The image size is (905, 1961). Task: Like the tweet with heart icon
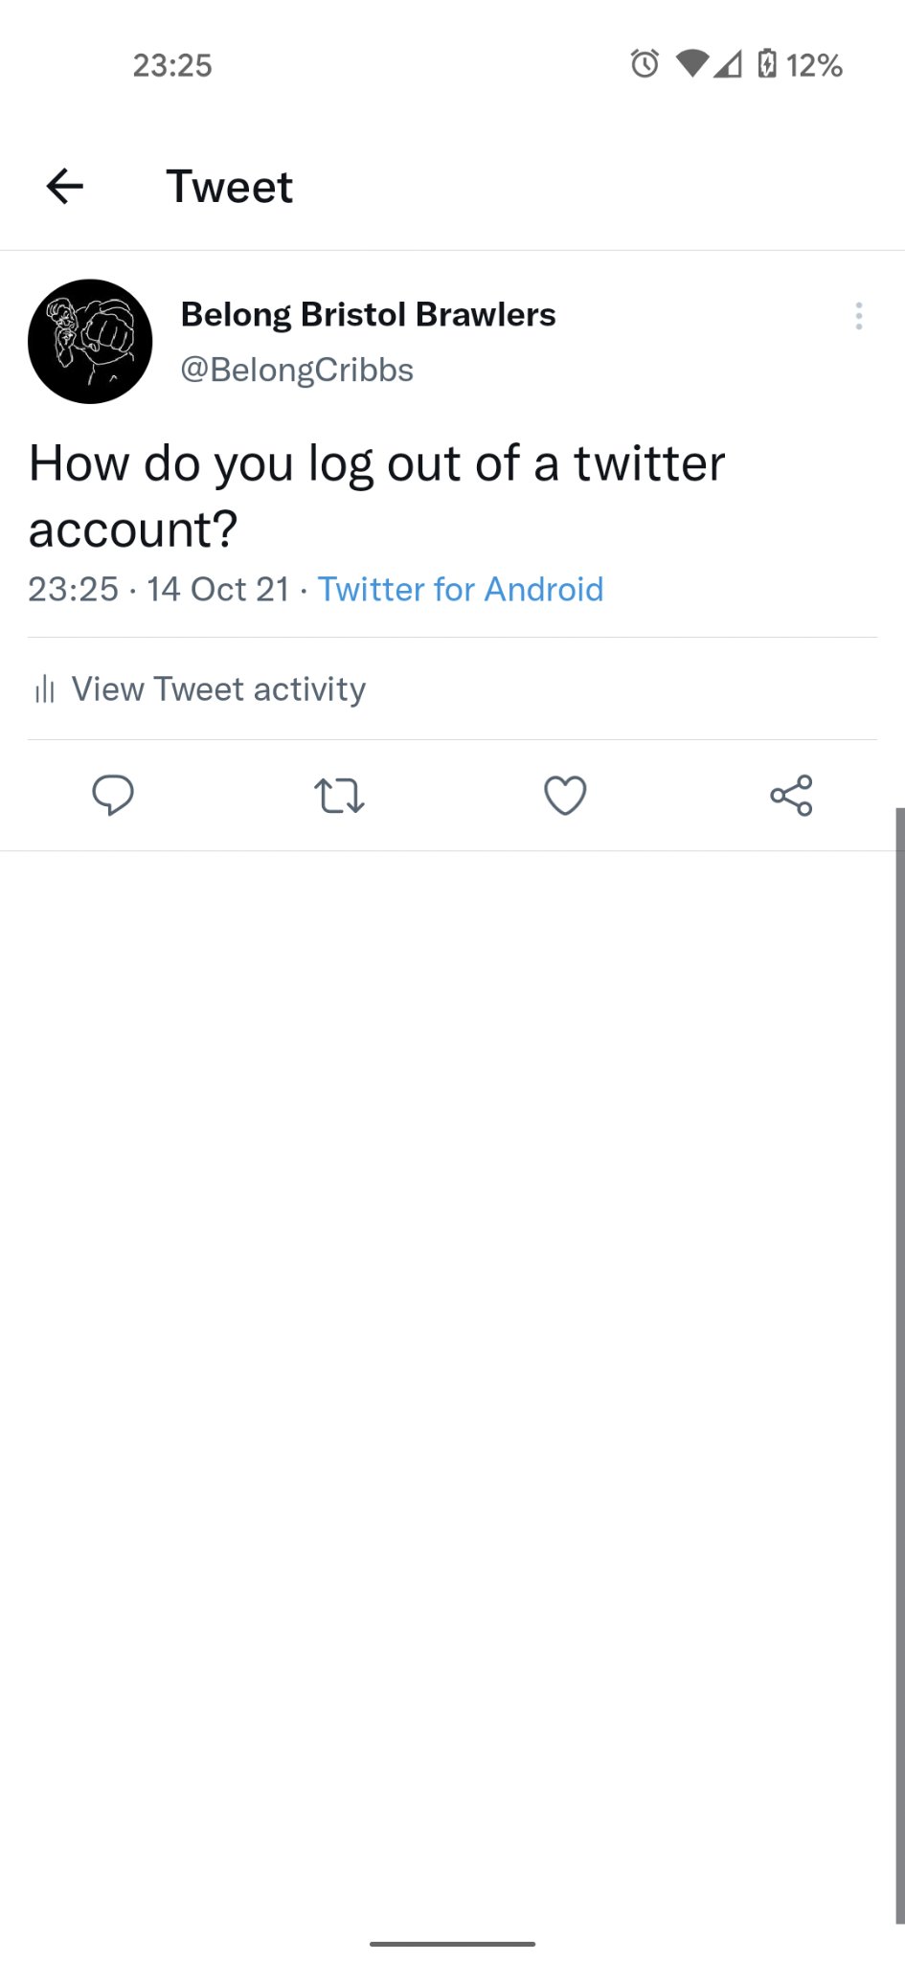565,796
